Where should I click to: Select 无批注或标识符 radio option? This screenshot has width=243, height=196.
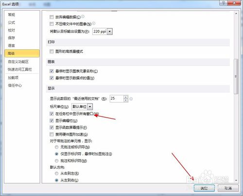pos(56,147)
